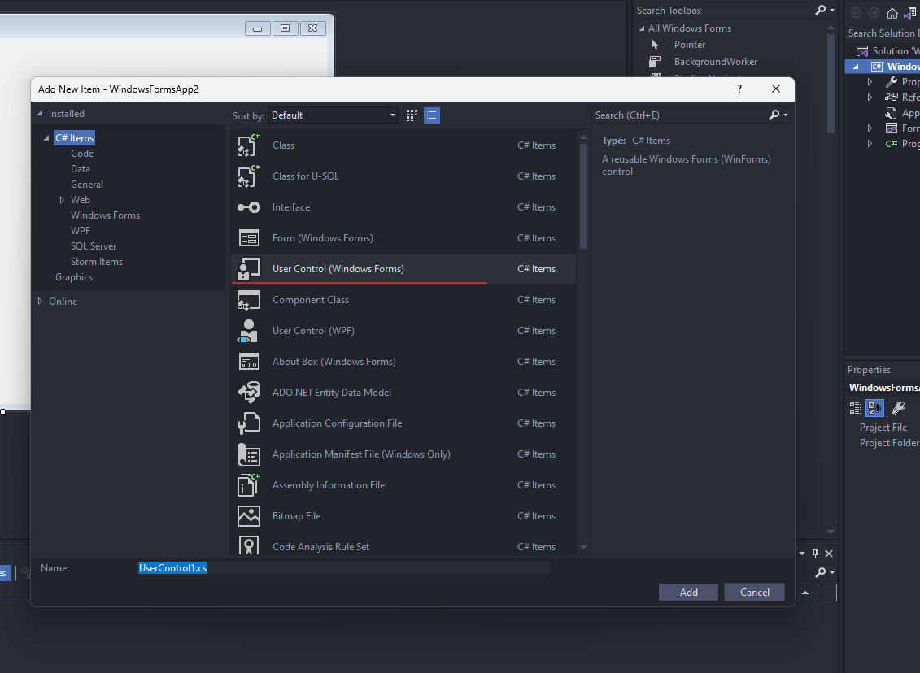The image size is (920, 673).
Task: Expand the References node in Solution Explorer
Action: point(870,98)
